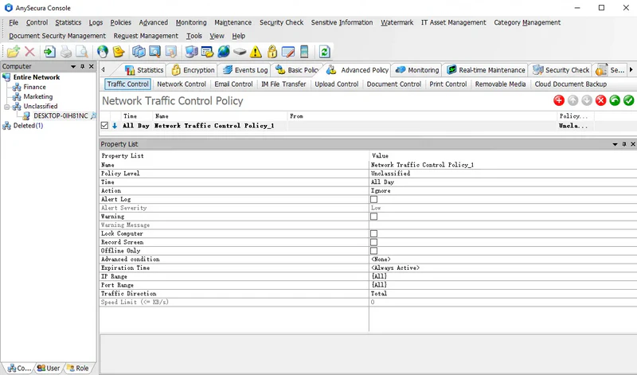Open the IM File Transfer sub-tab

point(283,84)
